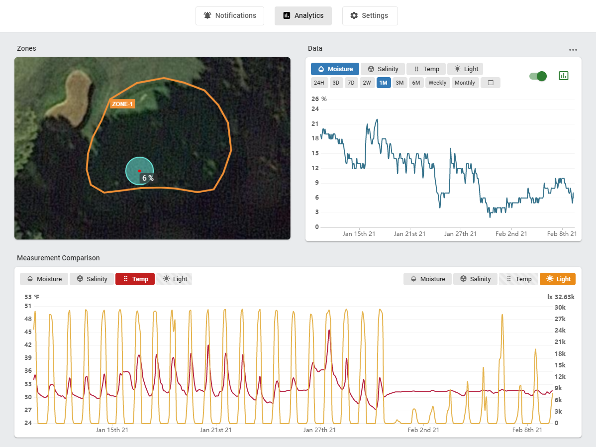Click the Zones satellite map image

152,148
